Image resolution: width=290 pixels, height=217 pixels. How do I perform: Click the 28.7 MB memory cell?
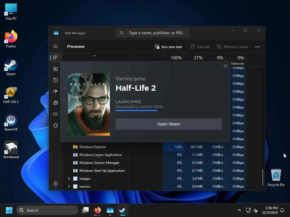[194, 147]
